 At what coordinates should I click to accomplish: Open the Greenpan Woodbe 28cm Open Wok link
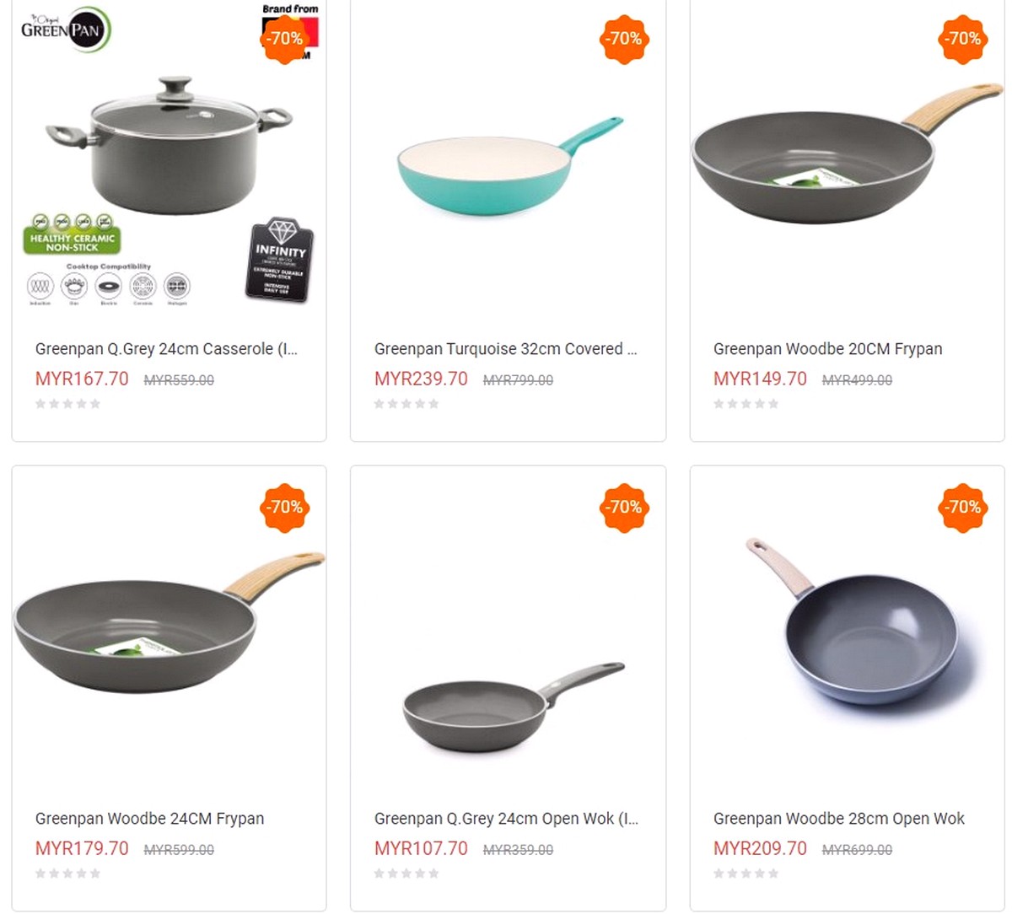pyautogui.click(x=838, y=819)
